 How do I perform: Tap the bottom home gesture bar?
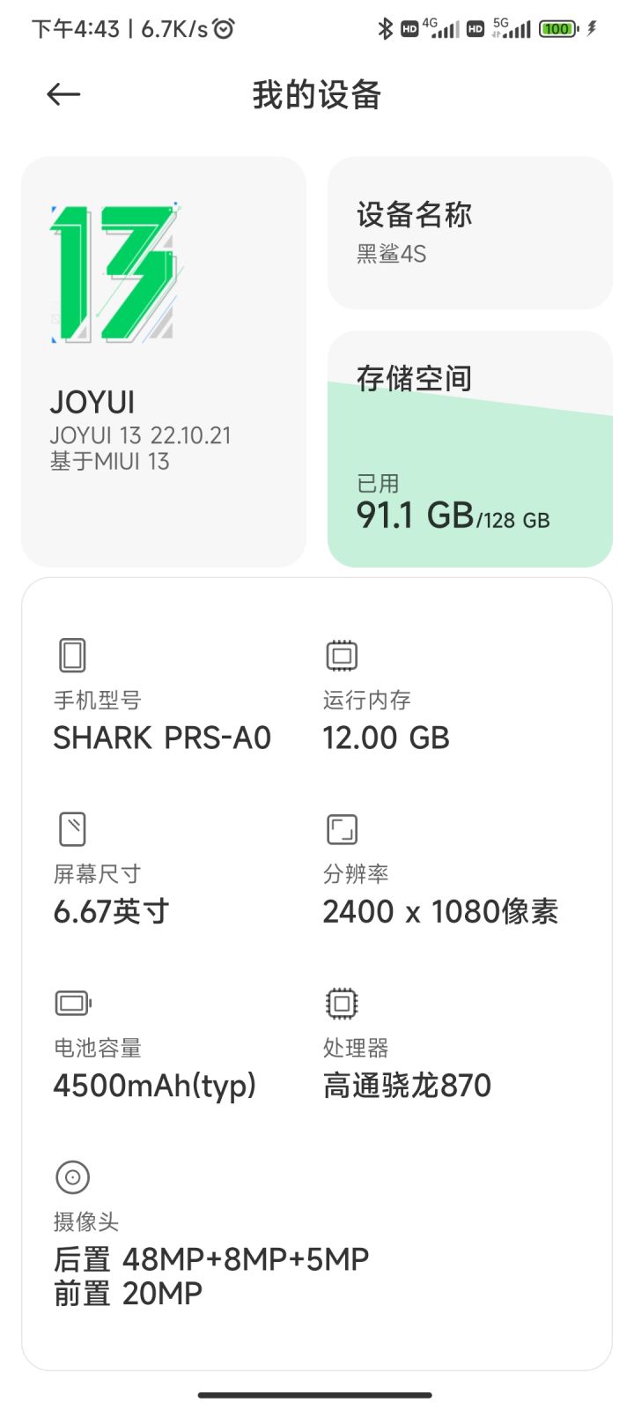(315, 1395)
